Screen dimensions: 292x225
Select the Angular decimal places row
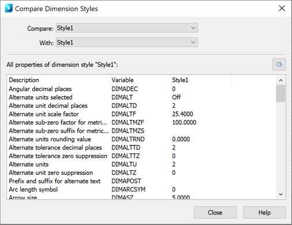coord(141,89)
